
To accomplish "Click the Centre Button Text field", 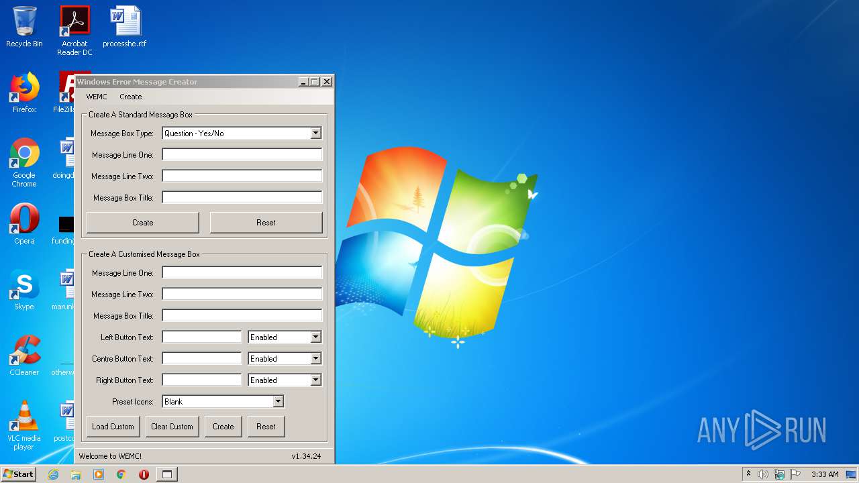I will pyautogui.click(x=202, y=359).
